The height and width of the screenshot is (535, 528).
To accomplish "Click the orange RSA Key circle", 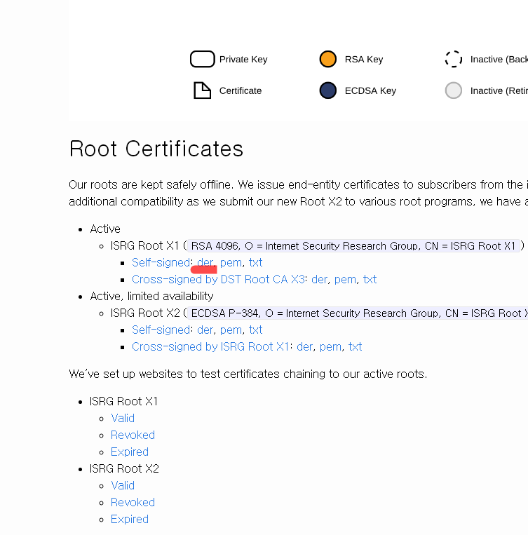I will (327, 59).
